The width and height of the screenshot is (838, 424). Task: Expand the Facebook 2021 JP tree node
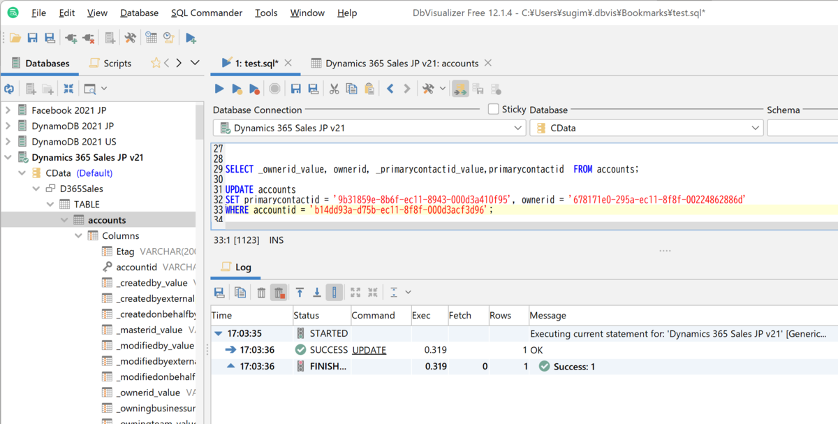pyautogui.click(x=8, y=110)
